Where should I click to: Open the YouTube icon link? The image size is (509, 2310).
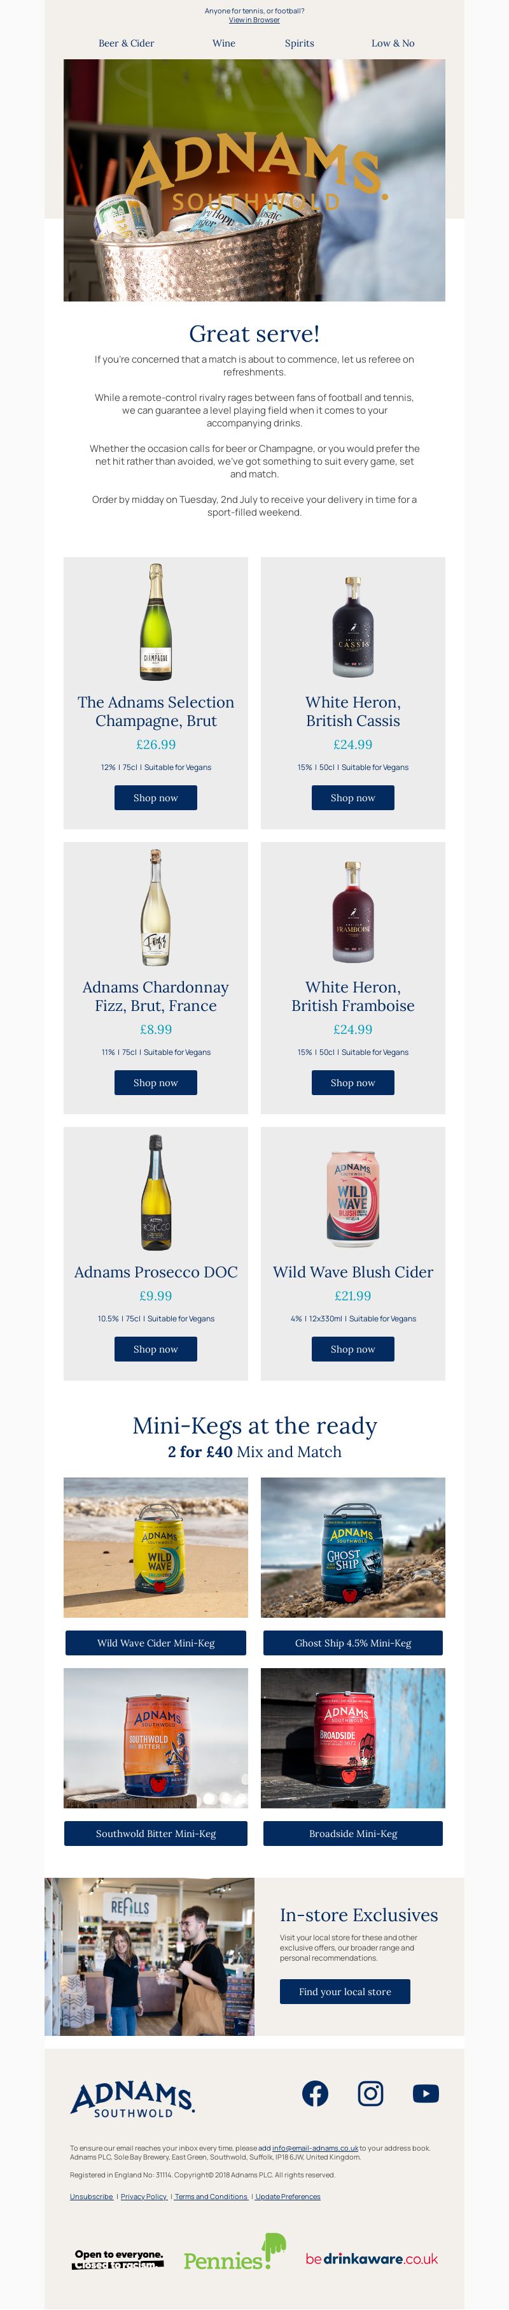[x=426, y=2093]
